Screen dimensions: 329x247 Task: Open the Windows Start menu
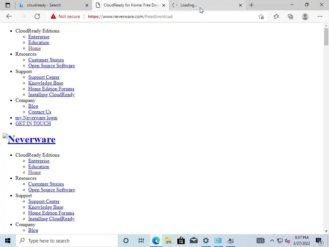pos(8,241)
